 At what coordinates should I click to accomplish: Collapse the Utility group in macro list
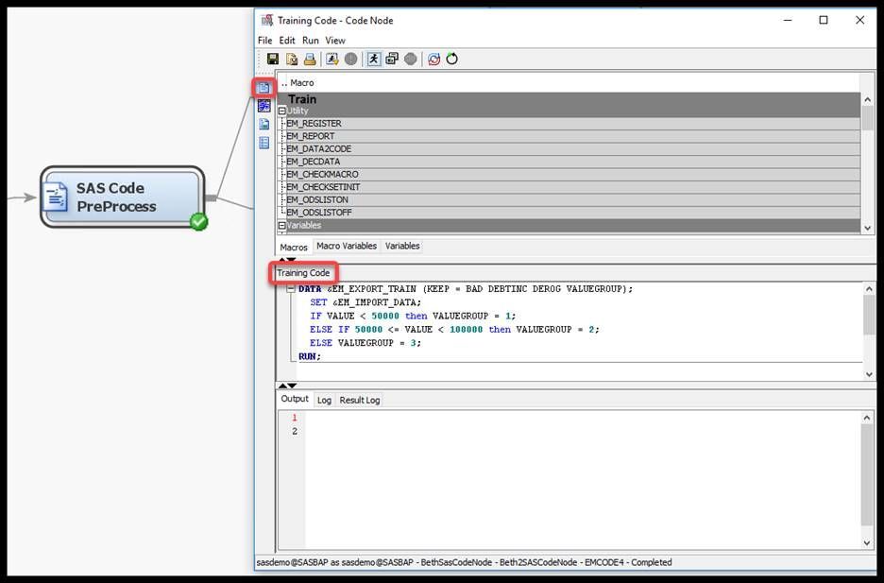click(x=281, y=111)
